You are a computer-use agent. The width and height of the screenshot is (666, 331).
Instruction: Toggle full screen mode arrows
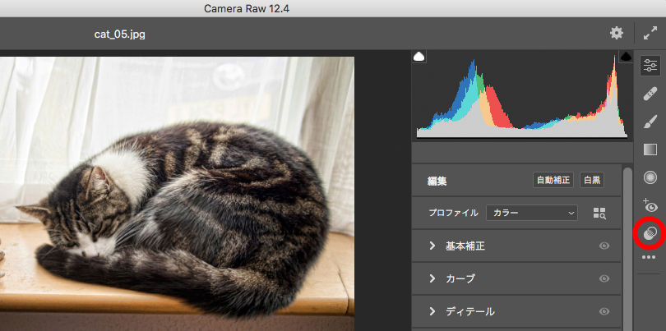(650, 33)
